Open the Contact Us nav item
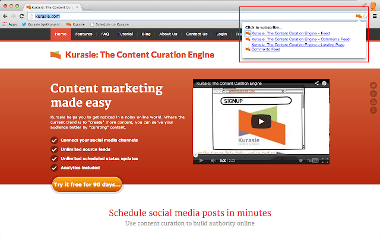 pos(197,34)
